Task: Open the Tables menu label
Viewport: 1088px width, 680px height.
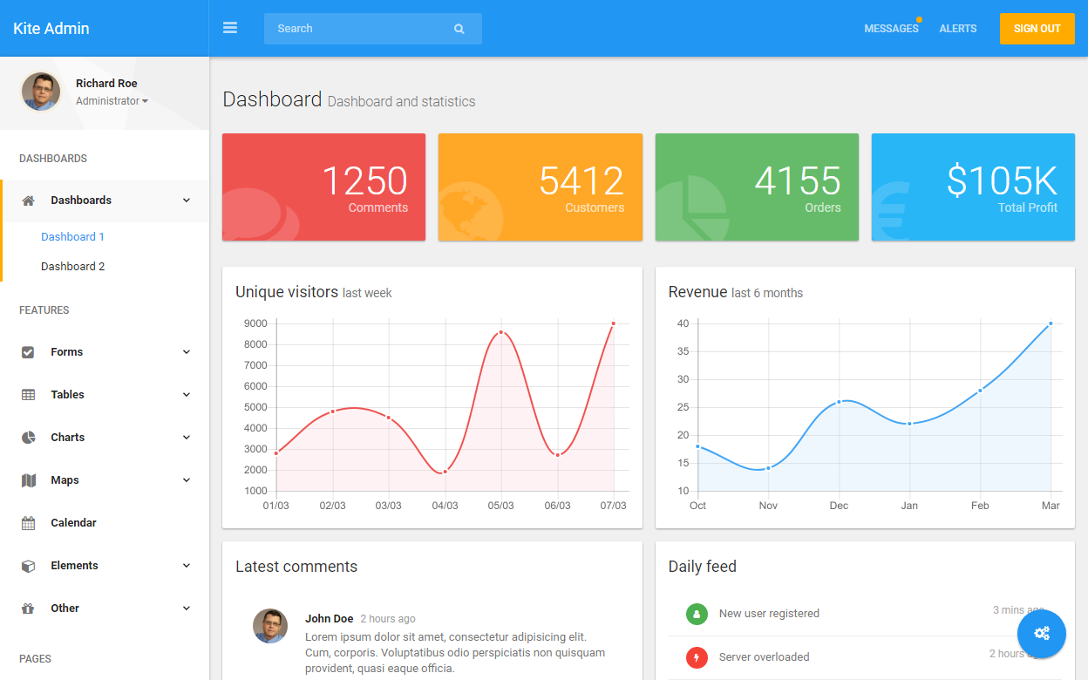Action: (x=67, y=395)
